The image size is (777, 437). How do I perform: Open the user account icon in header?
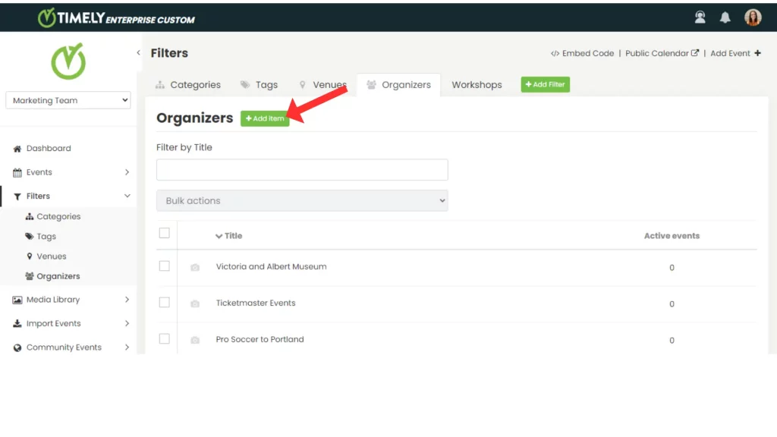[700, 17]
